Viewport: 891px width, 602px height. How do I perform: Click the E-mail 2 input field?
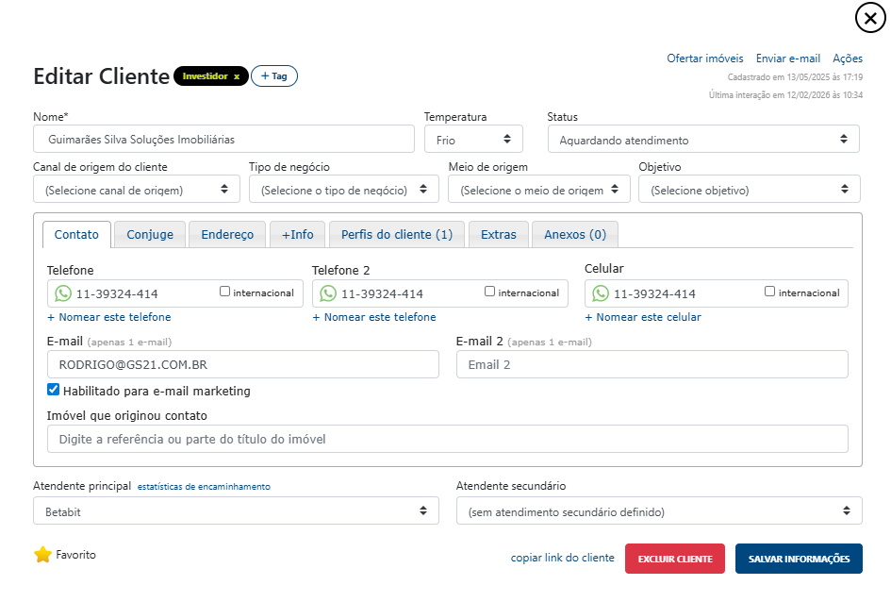click(652, 364)
